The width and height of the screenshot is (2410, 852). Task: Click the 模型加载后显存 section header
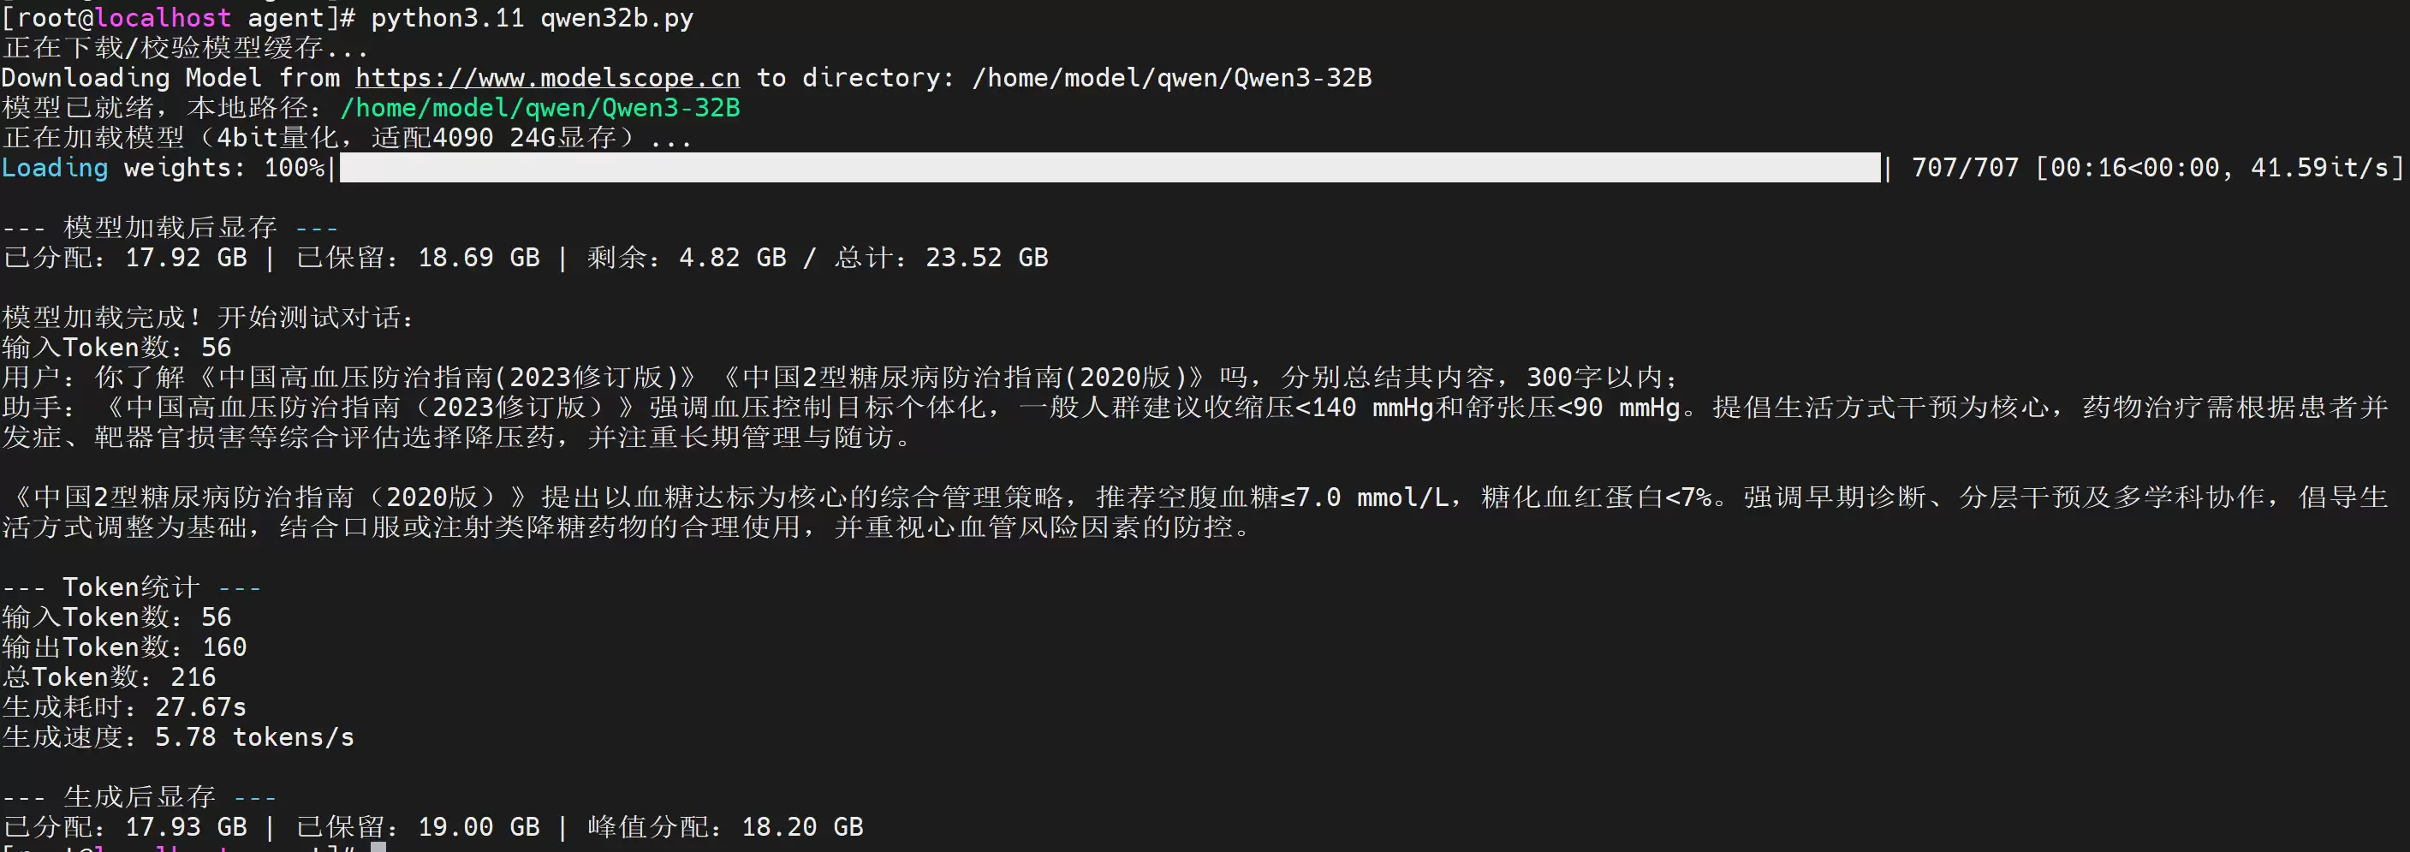[170, 227]
